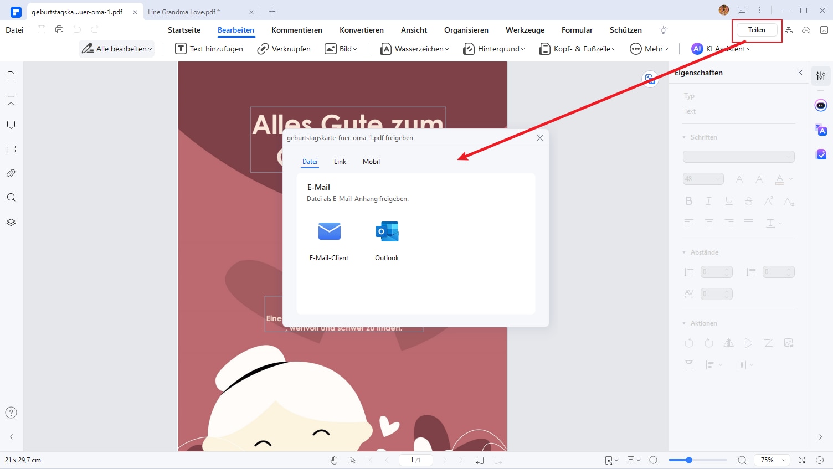833x469 pixels.
Task: Open the Wasserzeichen dropdown
Action: [x=414, y=49]
